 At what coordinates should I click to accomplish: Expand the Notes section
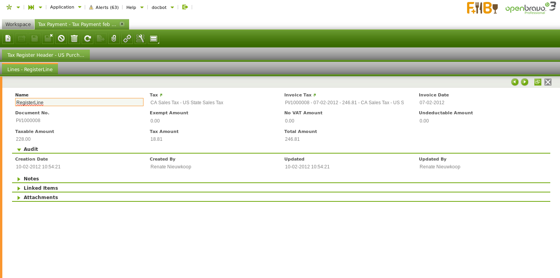19,179
